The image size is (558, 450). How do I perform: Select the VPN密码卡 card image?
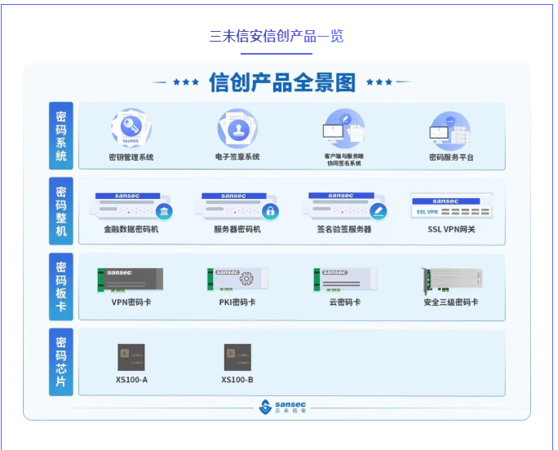(131, 280)
